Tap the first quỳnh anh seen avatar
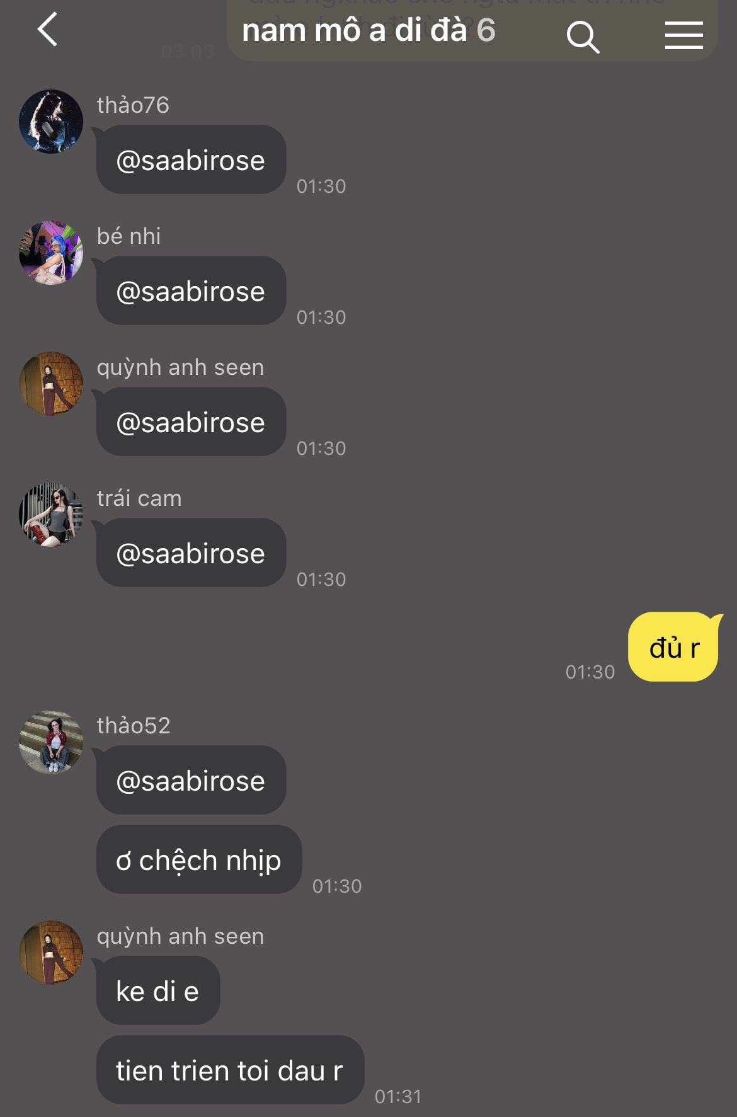Screen dimensions: 737x1117 [51, 384]
